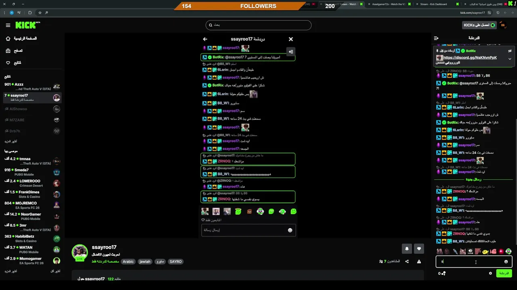This screenshot has width=517, height=290.
Task: Toggle notification bell for ssayroo17
Action: (x=407, y=249)
